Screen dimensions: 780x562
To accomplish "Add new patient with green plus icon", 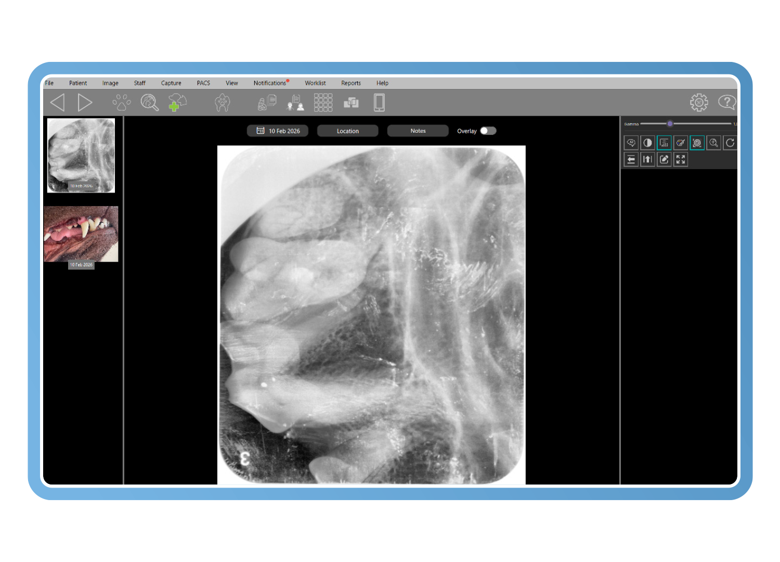I will [177, 103].
